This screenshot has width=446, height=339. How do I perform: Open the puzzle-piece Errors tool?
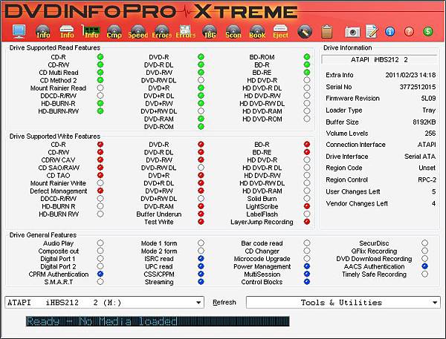[185, 31]
